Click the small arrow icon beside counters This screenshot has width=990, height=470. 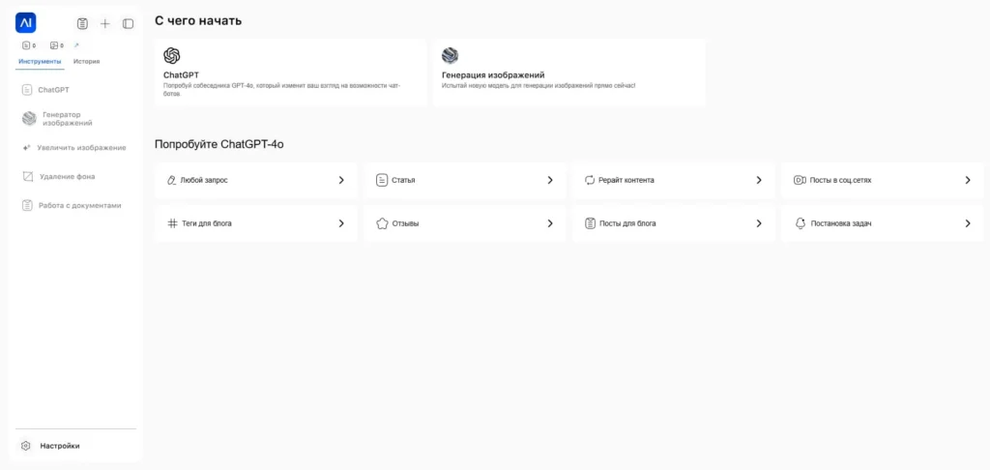77,45
